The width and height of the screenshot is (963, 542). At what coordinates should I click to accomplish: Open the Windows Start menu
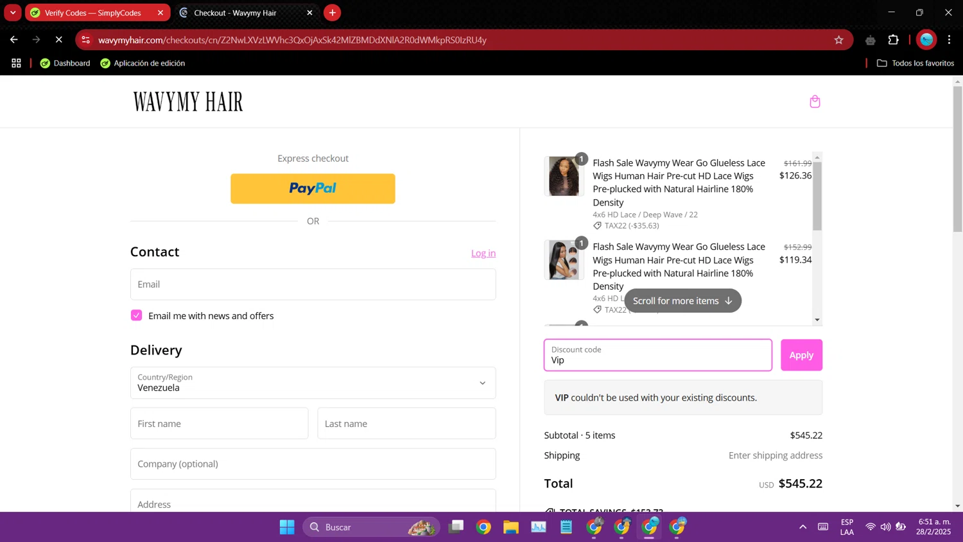287,527
